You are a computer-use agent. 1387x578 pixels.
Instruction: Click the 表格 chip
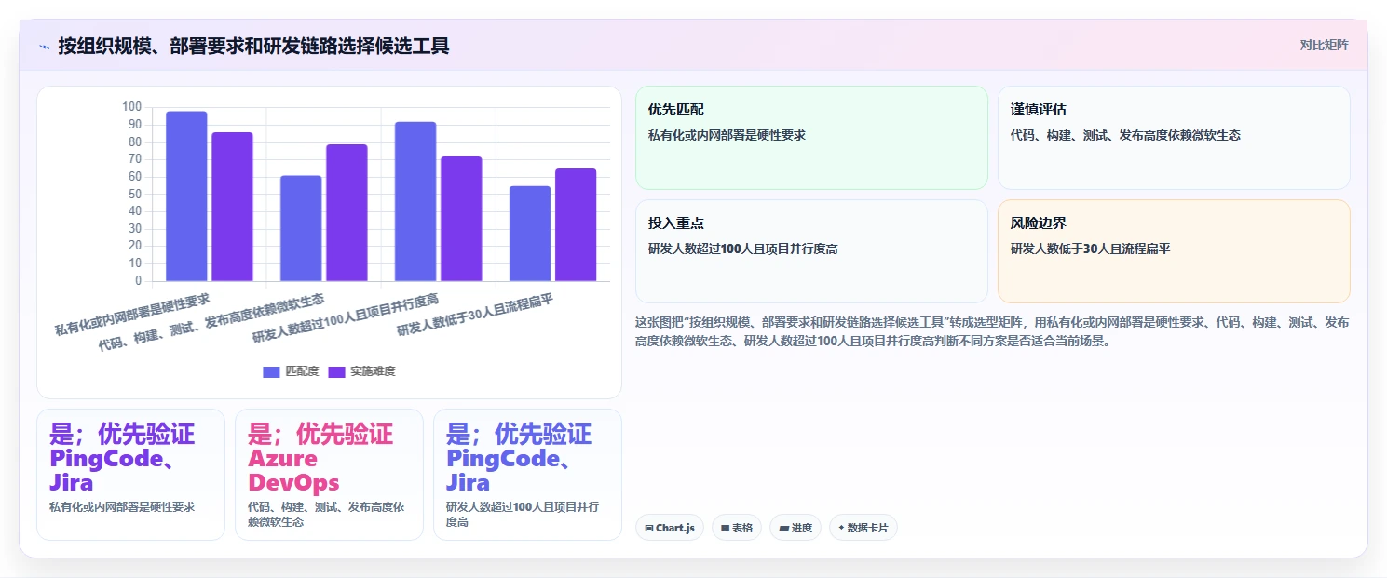pos(736,528)
